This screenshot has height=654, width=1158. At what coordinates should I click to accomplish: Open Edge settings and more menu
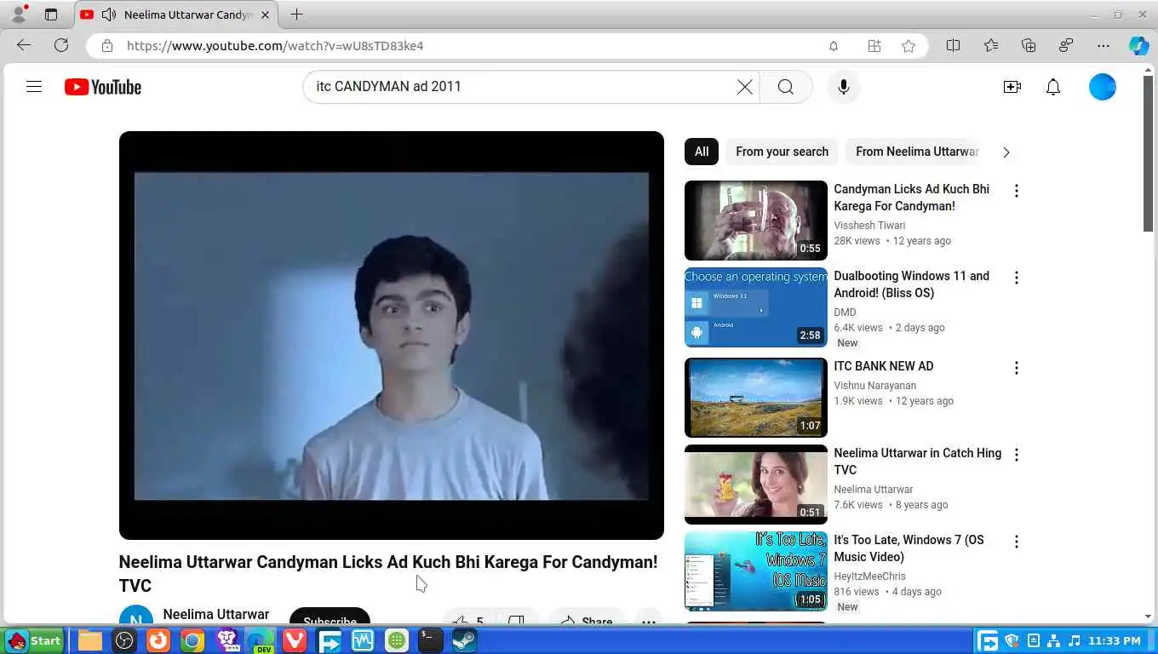[x=1104, y=46]
